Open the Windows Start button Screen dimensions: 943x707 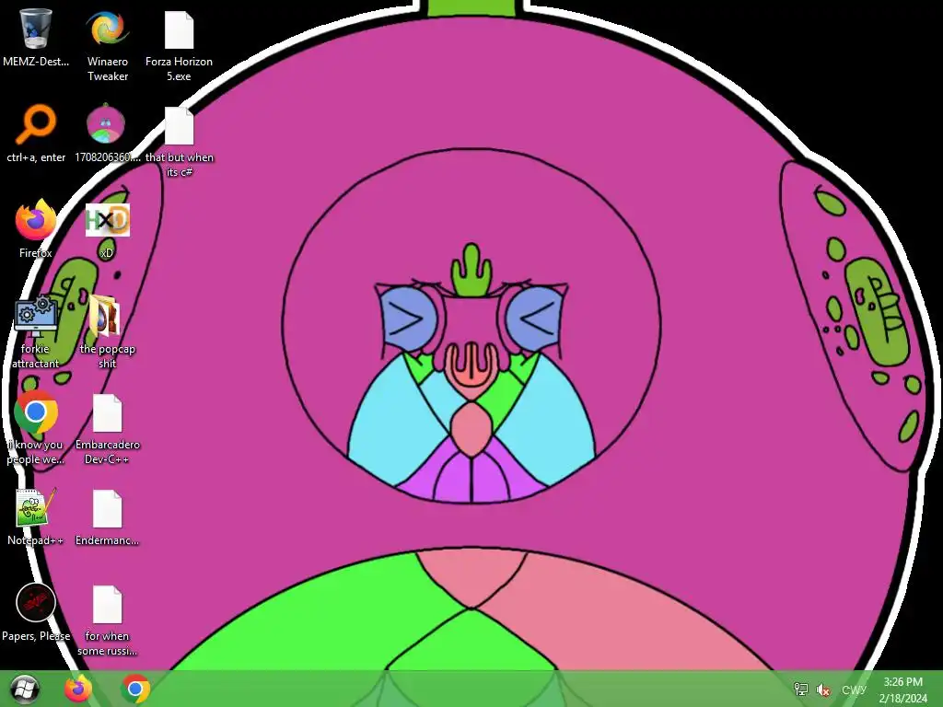24,689
